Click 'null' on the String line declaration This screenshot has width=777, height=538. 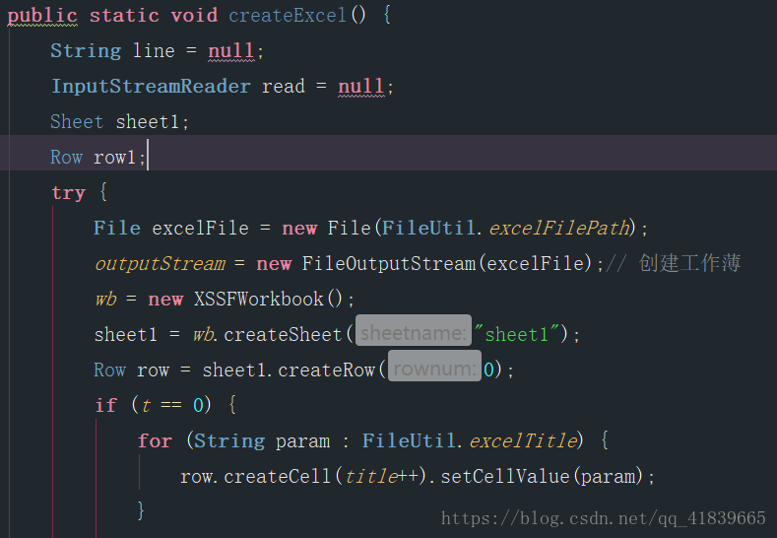[230, 50]
